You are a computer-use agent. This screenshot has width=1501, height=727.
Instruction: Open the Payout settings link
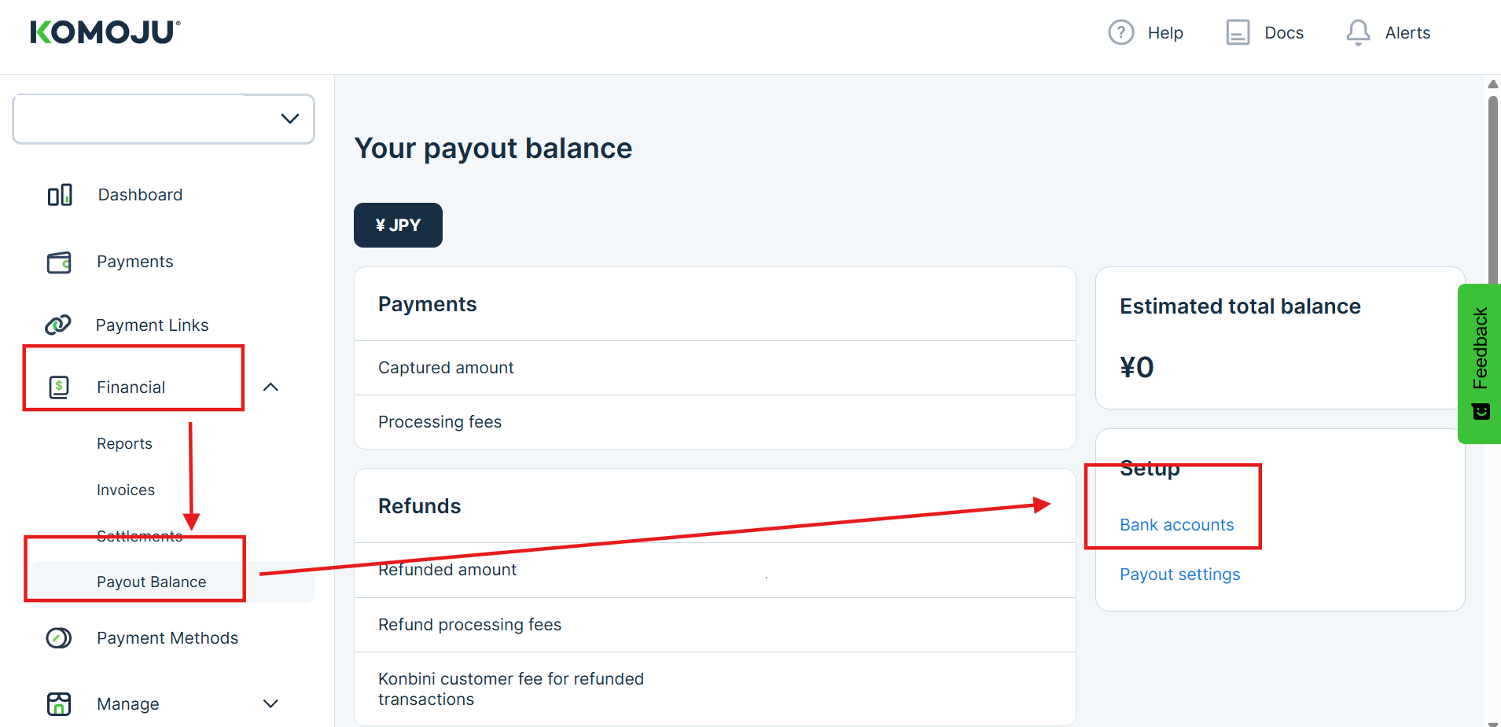click(x=1179, y=575)
